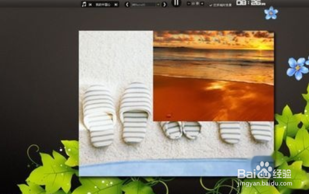Go to the previous slideshow theme
Image resolution: width=309 pixels, height=194 pixels.
coord(127,4)
